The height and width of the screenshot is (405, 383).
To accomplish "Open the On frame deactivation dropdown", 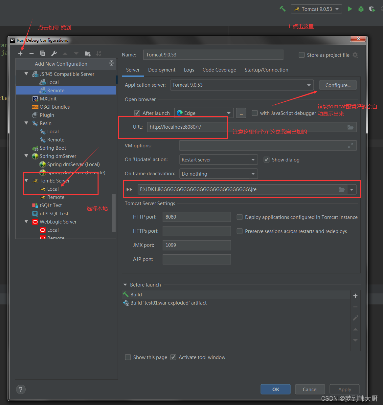I will coord(219,174).
